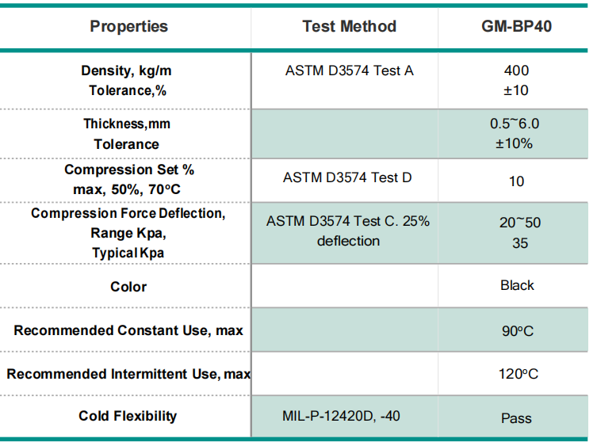Click the Black color value
Image resolution: width=597 pixels, height=446 pixels.
coord(517,285)
